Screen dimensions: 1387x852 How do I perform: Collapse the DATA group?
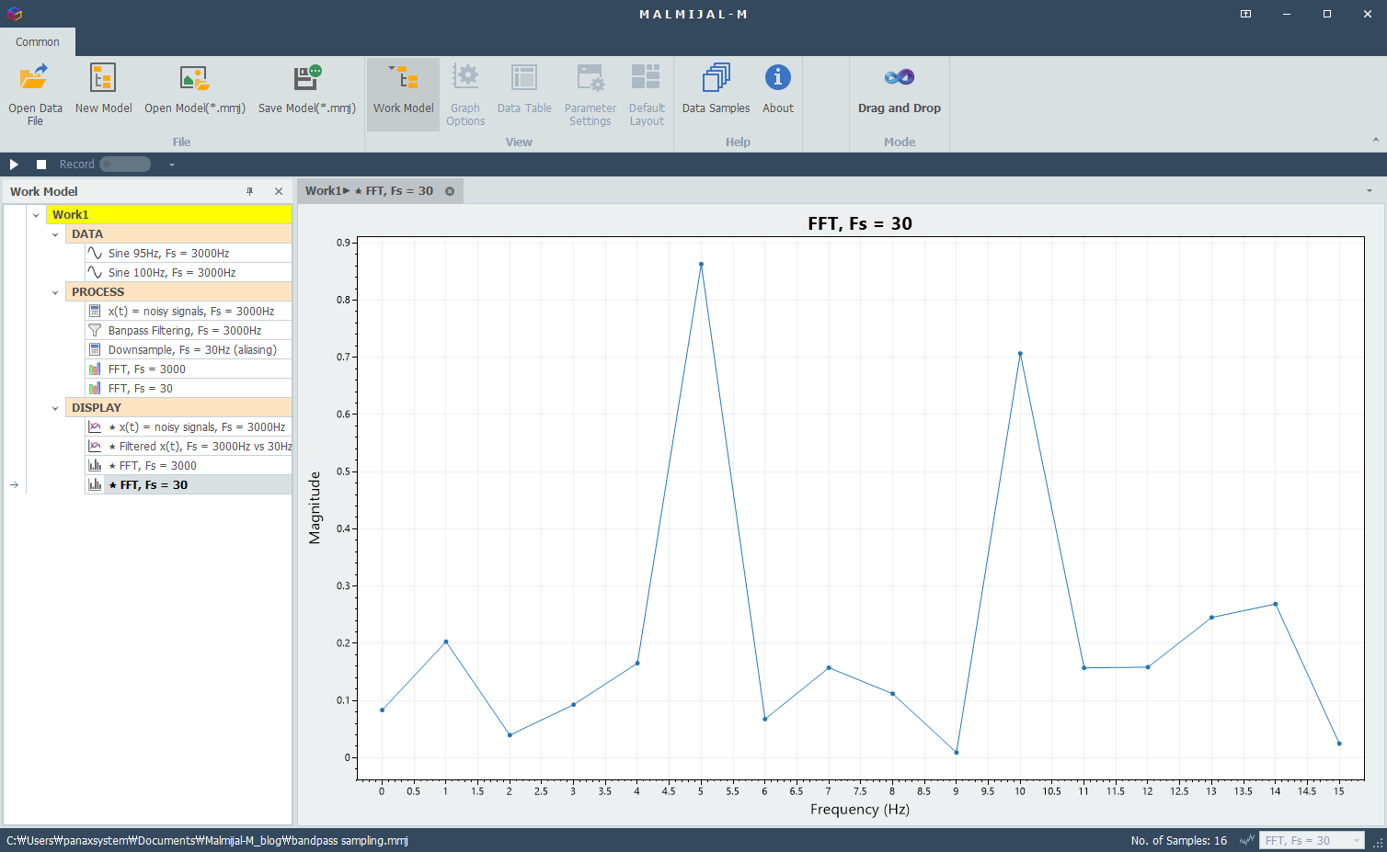55,234
